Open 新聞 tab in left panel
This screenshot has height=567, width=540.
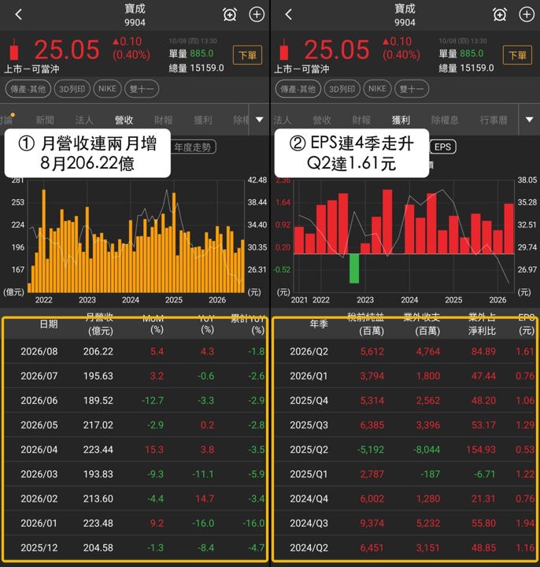pos(45,120)
